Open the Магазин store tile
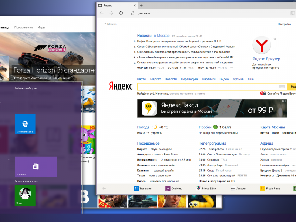296x222 pixels. pyautogui.click(x=36, y=167)
